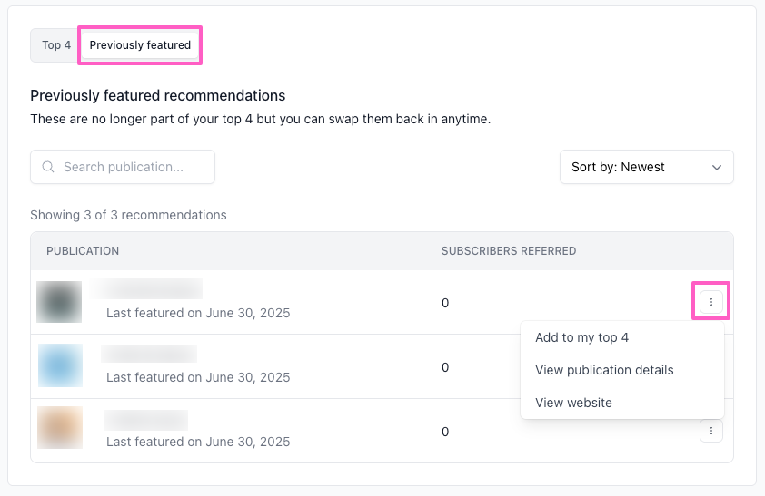Click the blue thumbnail of the second publication
This screenshot has width=765, height=496.
pyautogui.click(x=60, y=365)
